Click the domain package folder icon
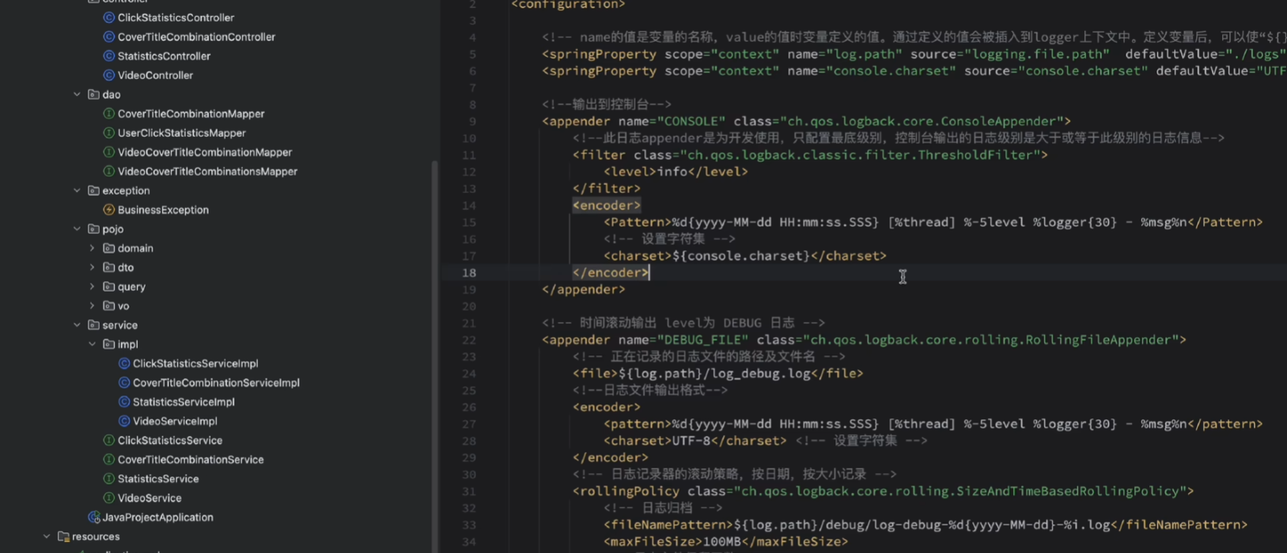Image resolution: width=1287 pixels, height=553 pixels. click(109, 248)
